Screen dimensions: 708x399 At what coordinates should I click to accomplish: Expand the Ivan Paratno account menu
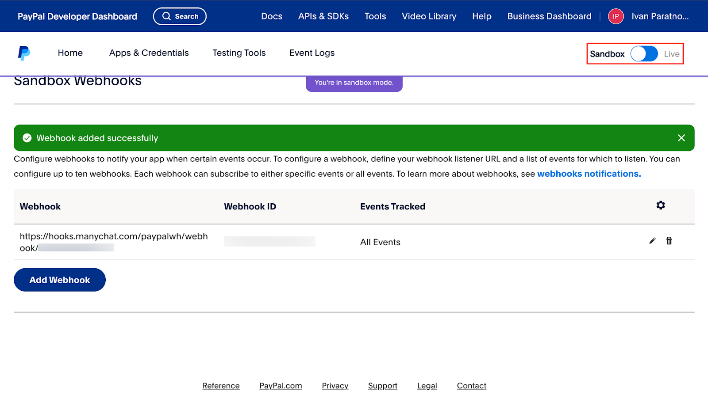point(659,16)
